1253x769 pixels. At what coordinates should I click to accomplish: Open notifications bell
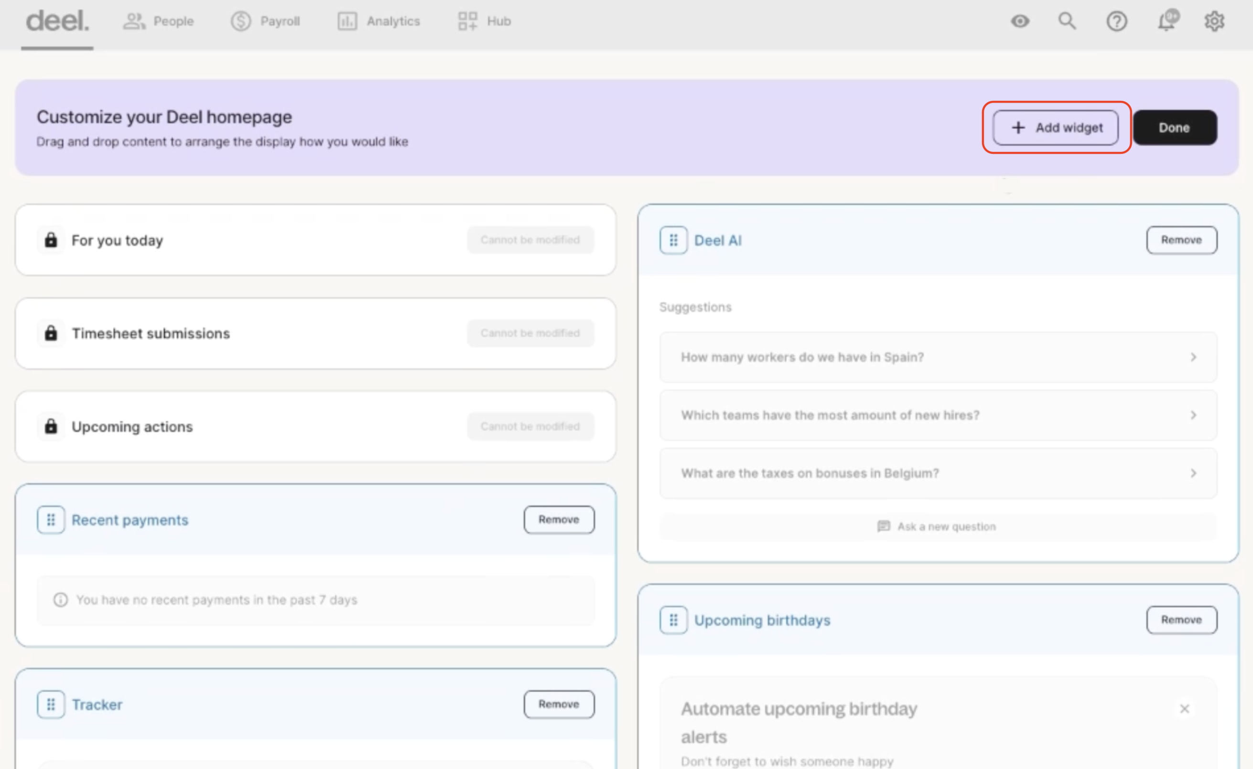tap(1167, 21)
